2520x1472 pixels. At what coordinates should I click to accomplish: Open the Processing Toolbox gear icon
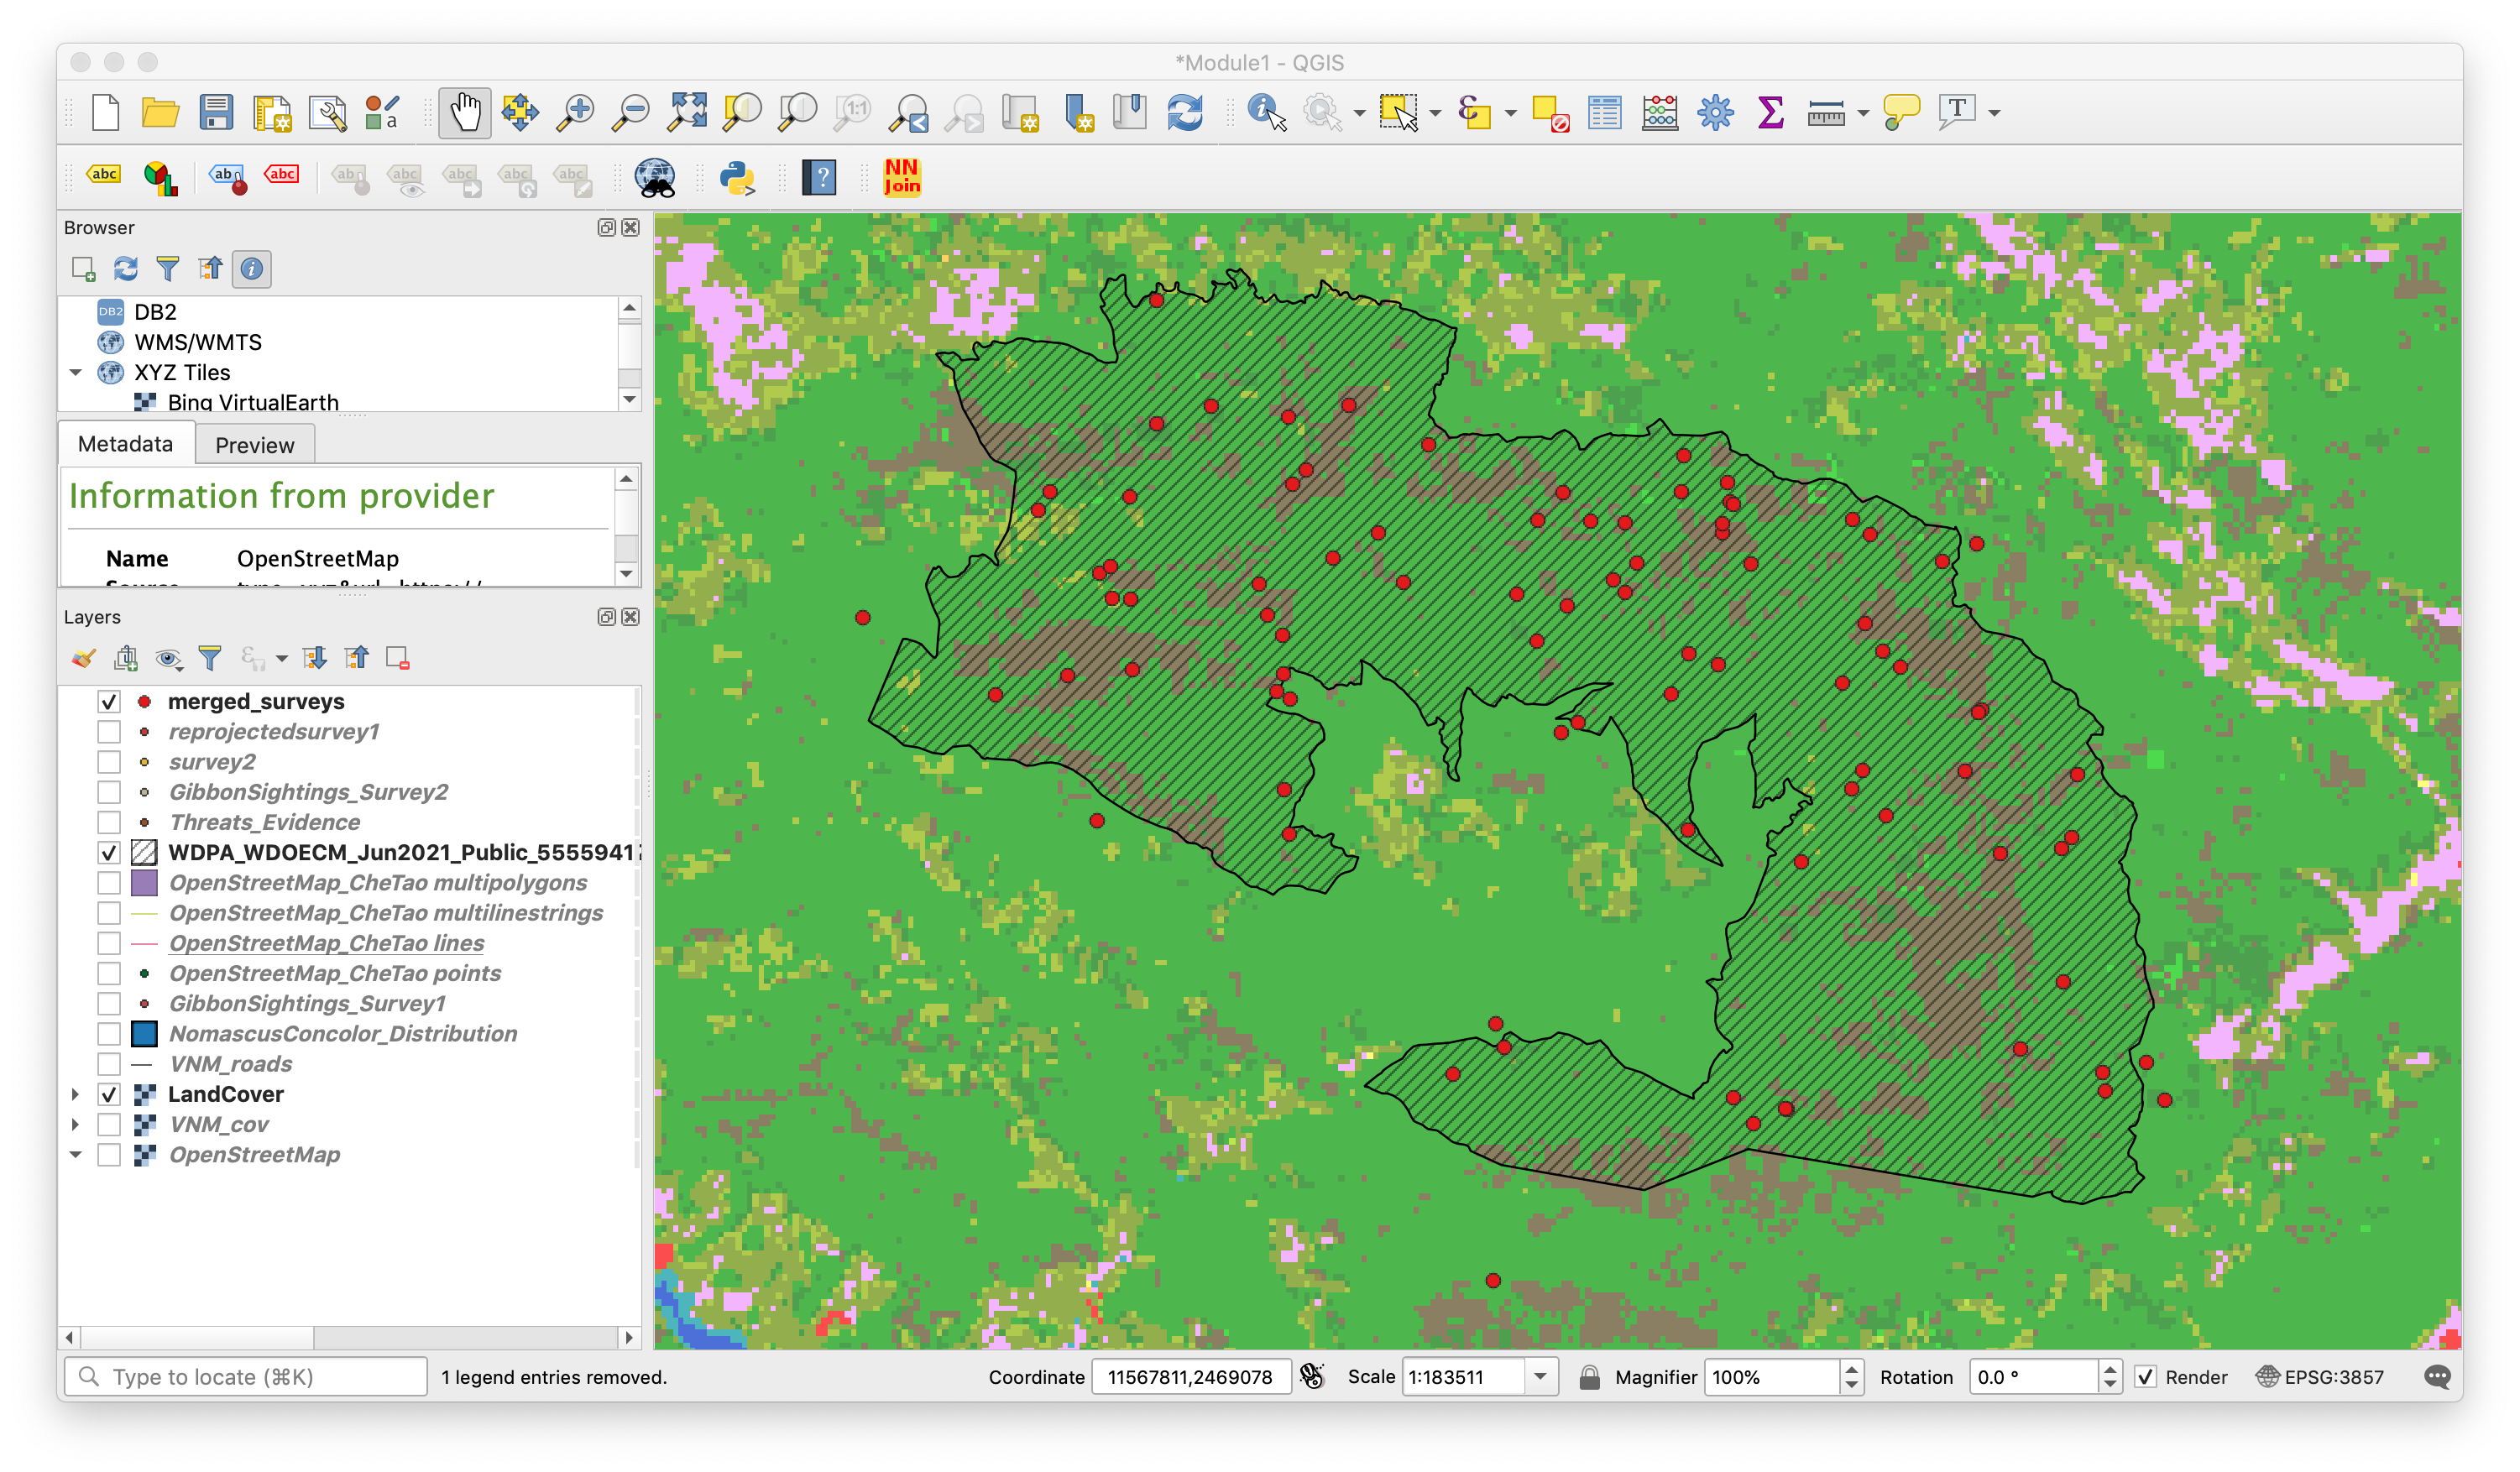point(1715,112)
